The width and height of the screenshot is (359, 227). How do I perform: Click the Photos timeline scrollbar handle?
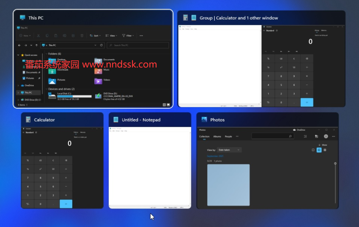pos(335,163)
